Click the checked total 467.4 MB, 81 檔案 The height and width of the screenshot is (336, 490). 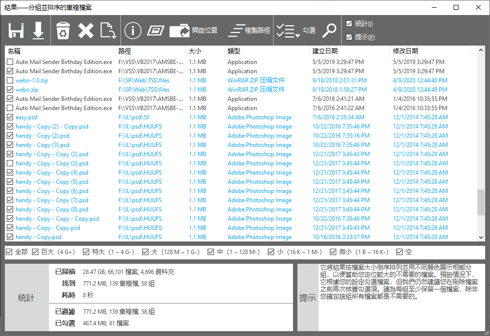pos(106,323)
